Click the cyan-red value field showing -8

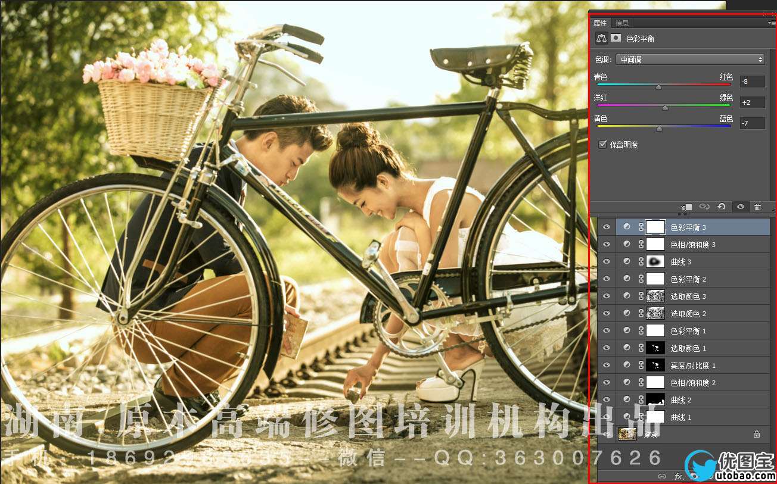(752, 82)
